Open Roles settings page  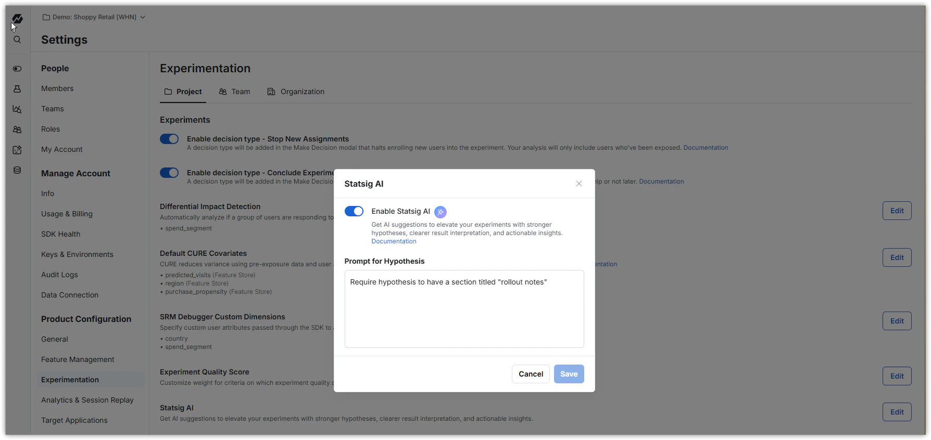(51, 129)
